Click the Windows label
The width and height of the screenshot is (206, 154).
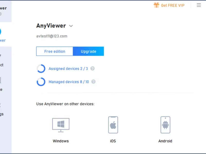click(61, 141)
